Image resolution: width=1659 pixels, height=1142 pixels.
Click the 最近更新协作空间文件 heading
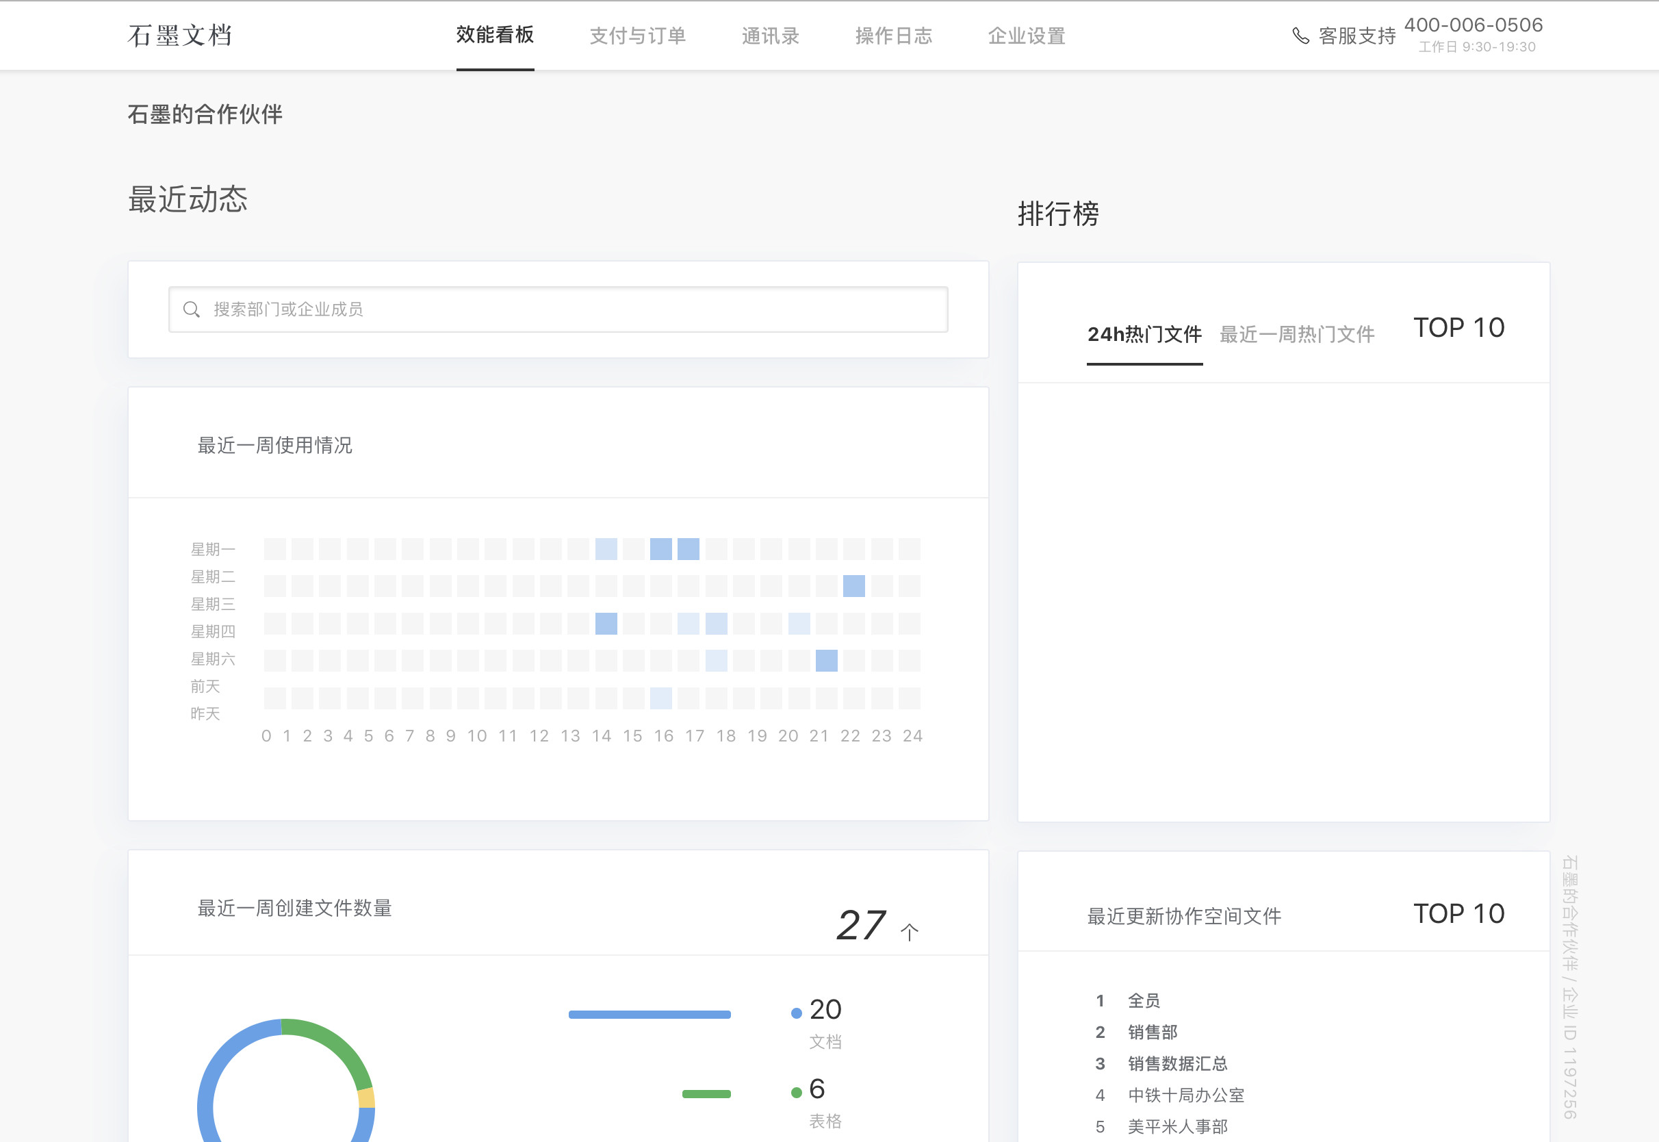(1184, 916)
